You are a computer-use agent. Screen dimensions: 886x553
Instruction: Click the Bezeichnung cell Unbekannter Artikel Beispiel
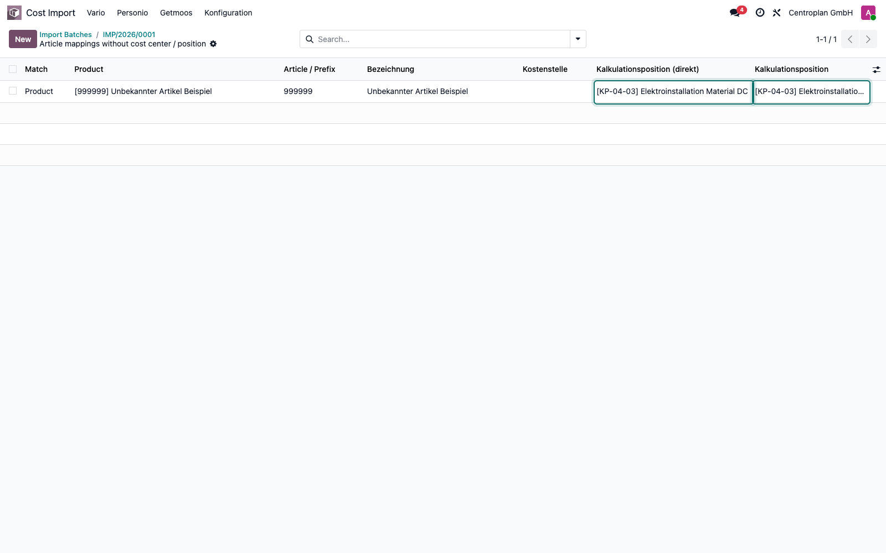[x=418, y=91]
